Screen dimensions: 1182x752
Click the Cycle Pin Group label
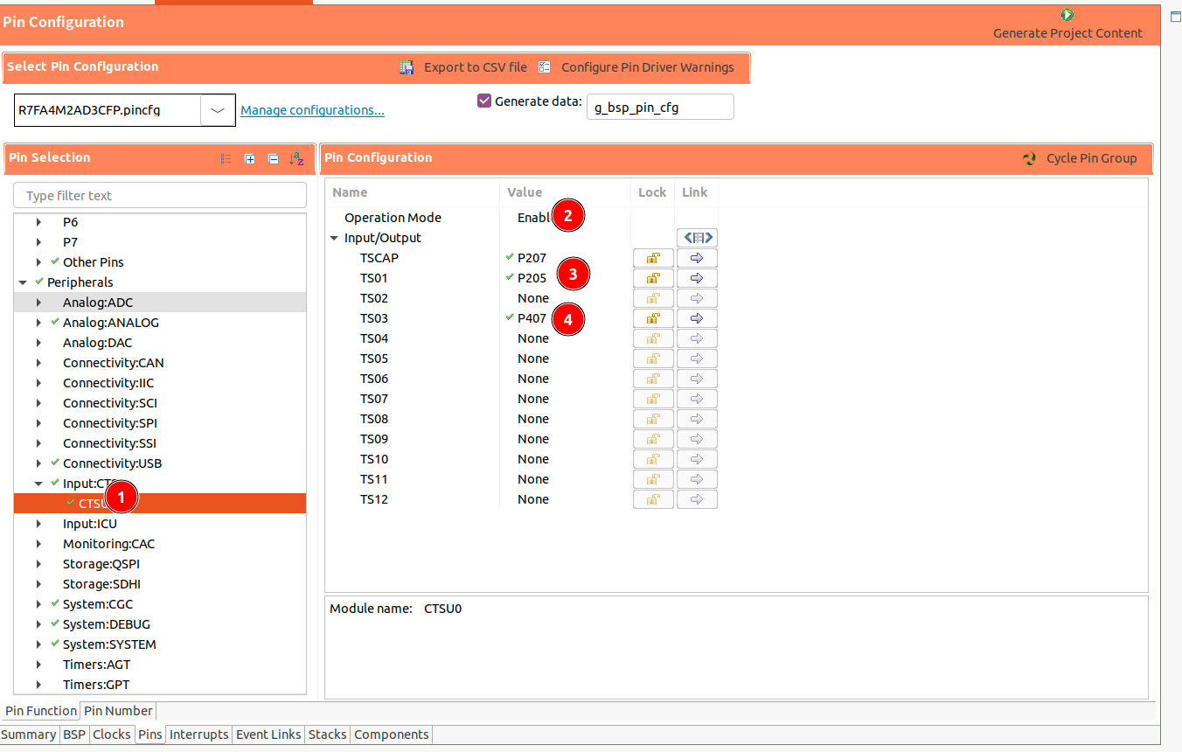[1092, 158]
